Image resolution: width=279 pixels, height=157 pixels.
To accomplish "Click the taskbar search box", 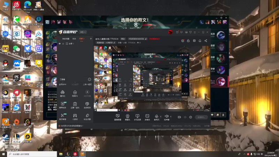I will [32, 154].
